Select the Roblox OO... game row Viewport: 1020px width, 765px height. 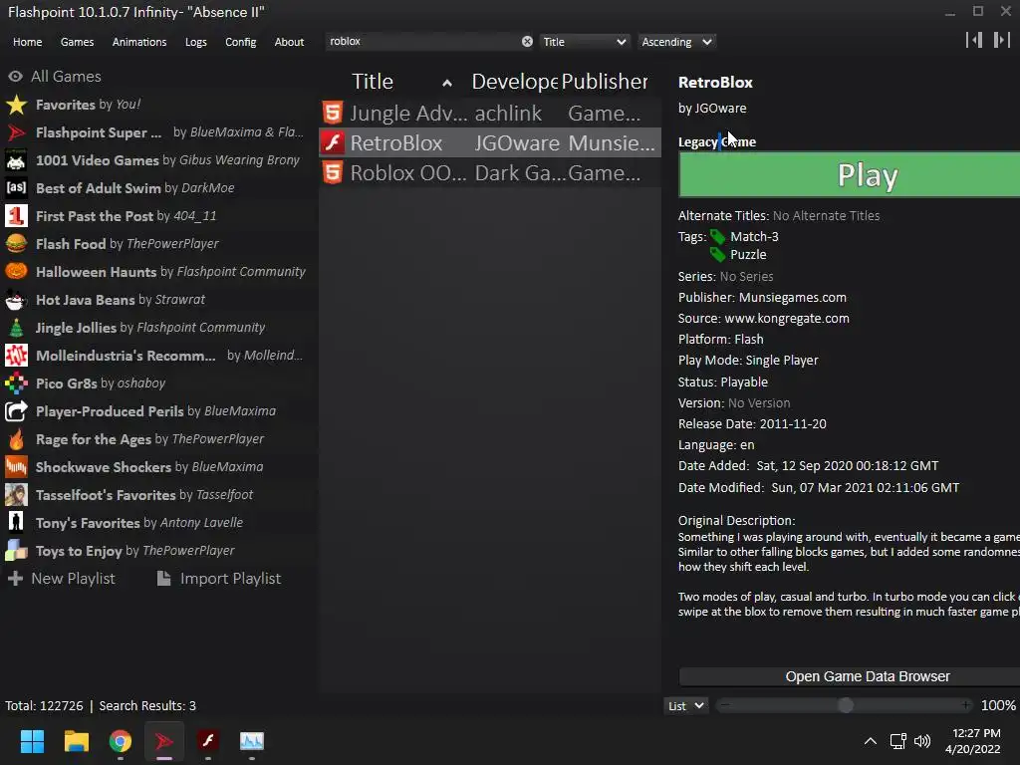coord(490,173)
